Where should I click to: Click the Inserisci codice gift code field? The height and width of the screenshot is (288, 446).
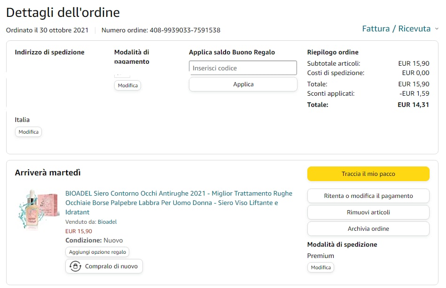pyautogui.click(x=243, y=68)
